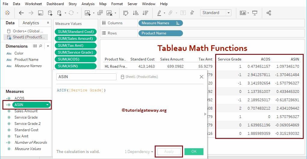Click the Fix Axes pin icon
Screen dimensions: 307x159
pyautogui.click(x=192, y=13)
